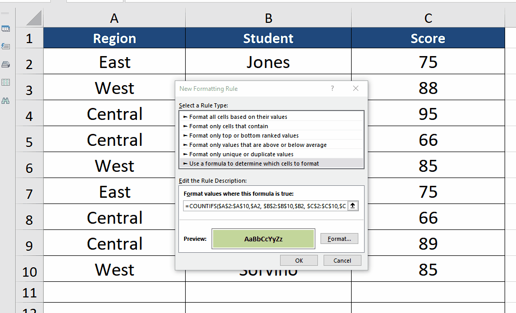Click the Select All triangle above row 1
The image size is (516, 313).
(x=32, y=18)
